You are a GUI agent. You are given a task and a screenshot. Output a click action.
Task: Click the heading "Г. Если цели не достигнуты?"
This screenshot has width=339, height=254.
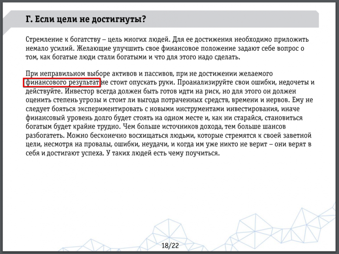86,19
